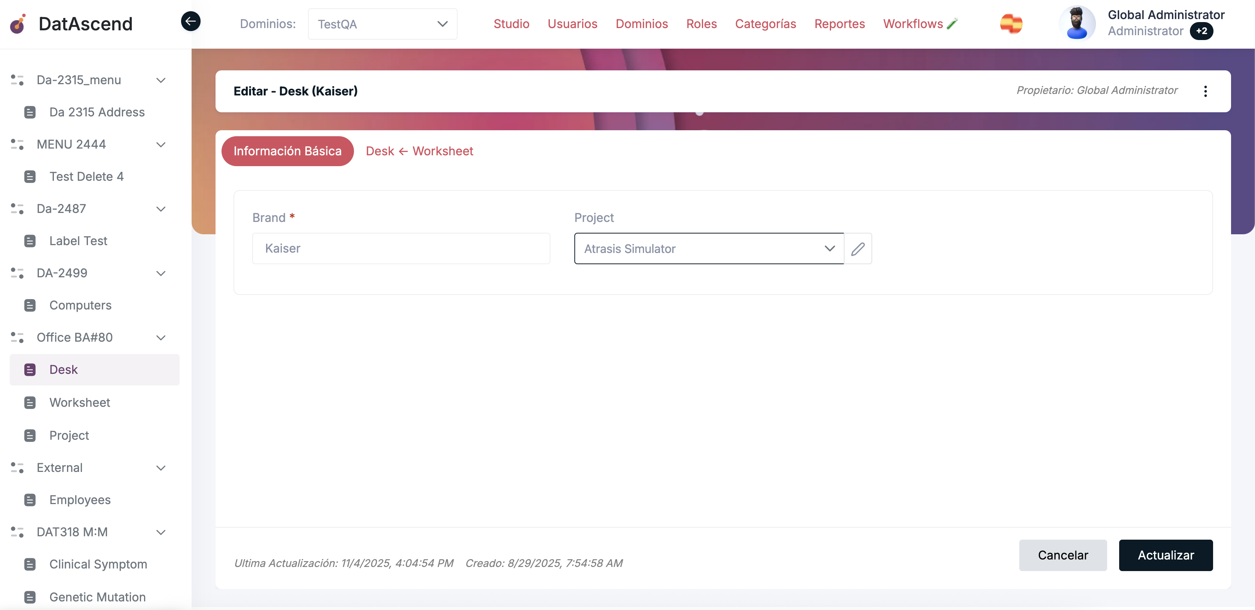Click the pencil edit icon beside Project
This screenshot has width=1255, height=610.
point(858,249)
